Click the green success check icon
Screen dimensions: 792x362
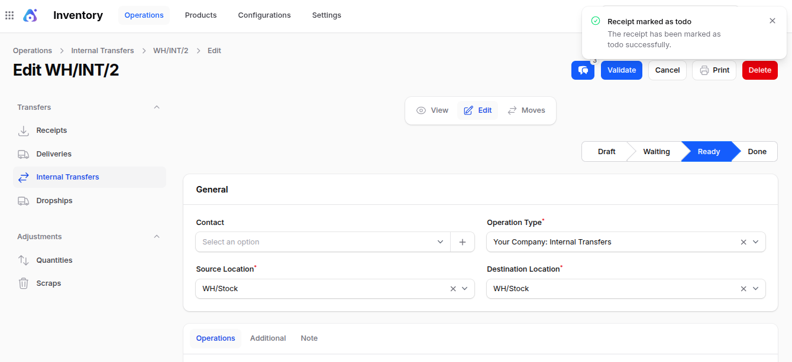coord(596,21)
